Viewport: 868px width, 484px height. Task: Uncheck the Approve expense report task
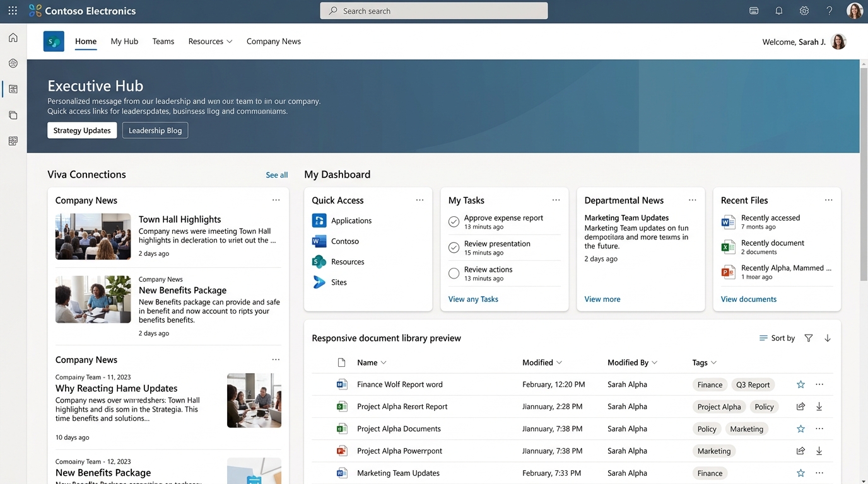point(454,222)
